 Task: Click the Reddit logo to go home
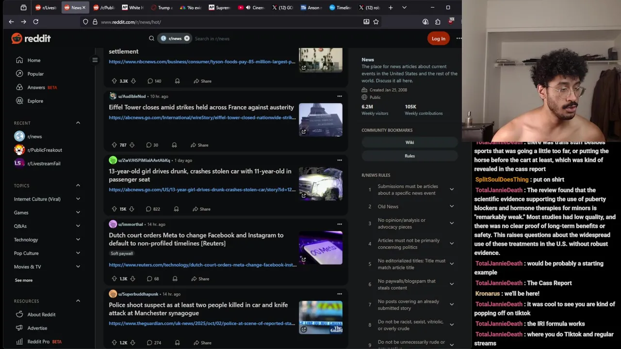click(31, 38)
